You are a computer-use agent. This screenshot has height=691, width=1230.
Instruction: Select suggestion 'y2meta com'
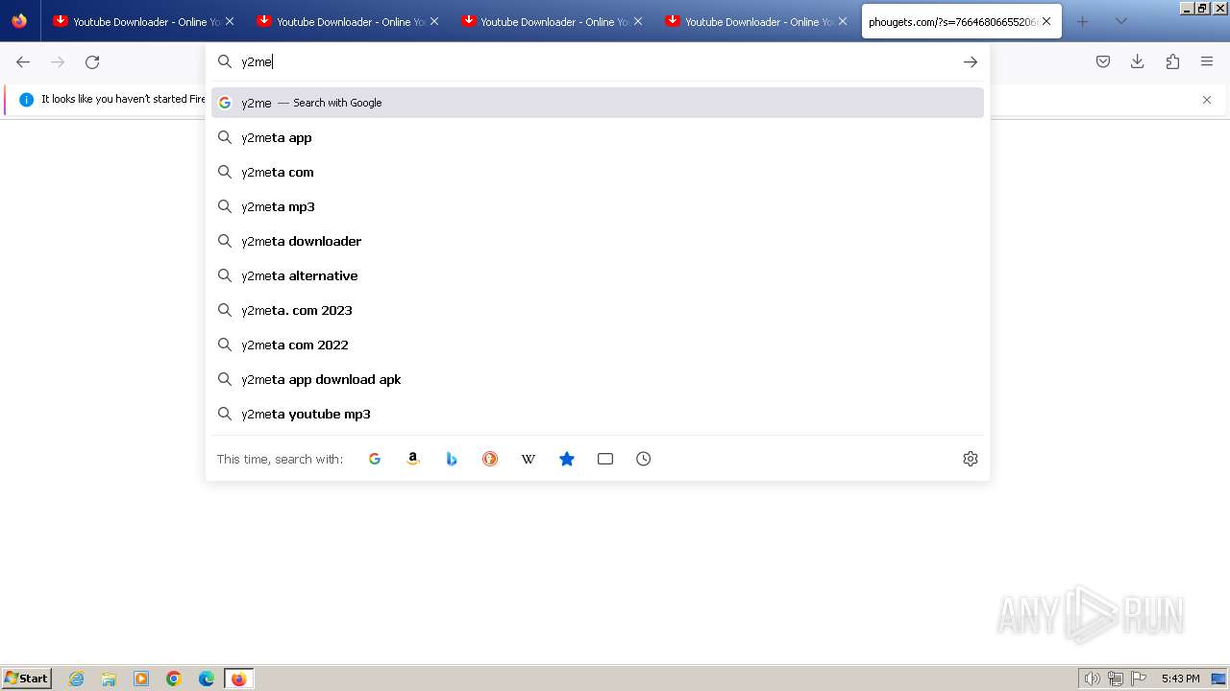pyautogui.click(x=598, y=172)
